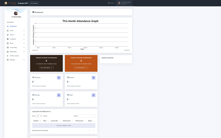
Task: Click the Teacher card badge icon
Action: 93,78
